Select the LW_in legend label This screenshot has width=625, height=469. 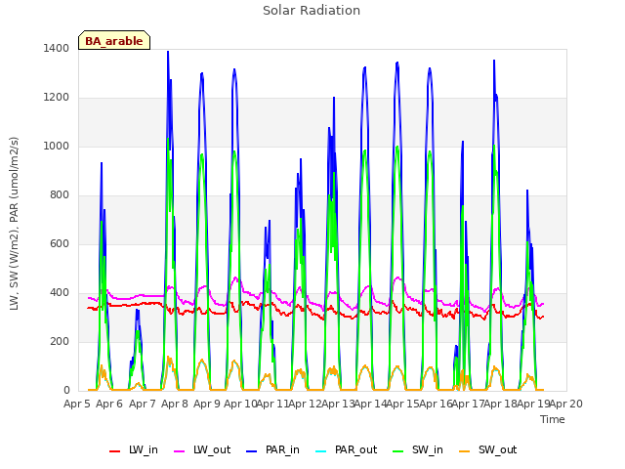144,450
